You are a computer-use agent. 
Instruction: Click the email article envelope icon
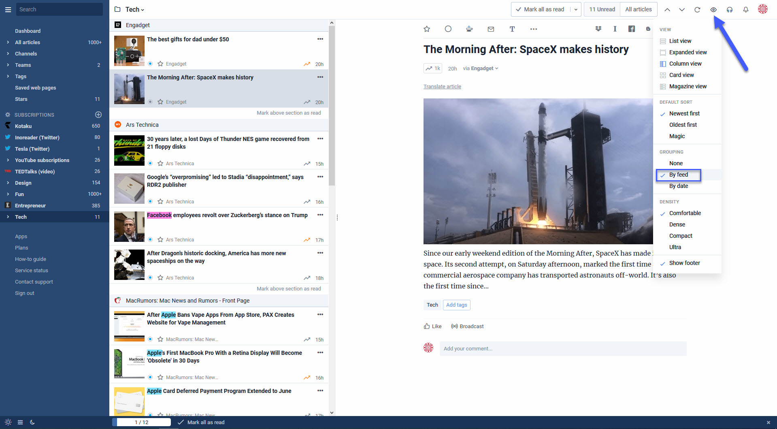491,29
